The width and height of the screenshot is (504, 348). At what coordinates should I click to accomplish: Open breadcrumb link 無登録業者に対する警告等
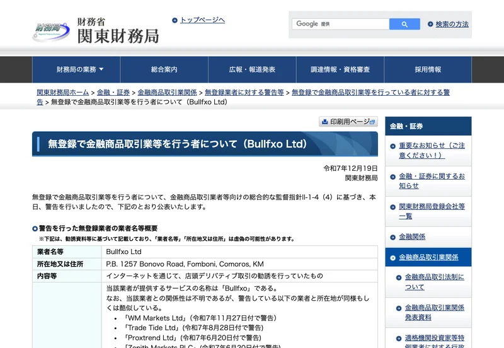click(244, 93)
